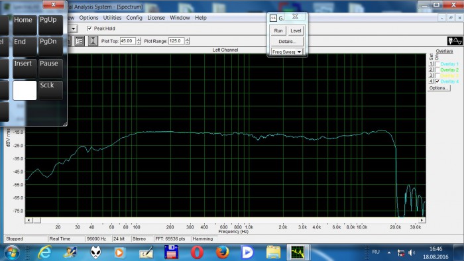Viewport: 464px width, 261px height.
Task: Click the list-style toolbar icon beside the cursor tool
Action: 80,41
